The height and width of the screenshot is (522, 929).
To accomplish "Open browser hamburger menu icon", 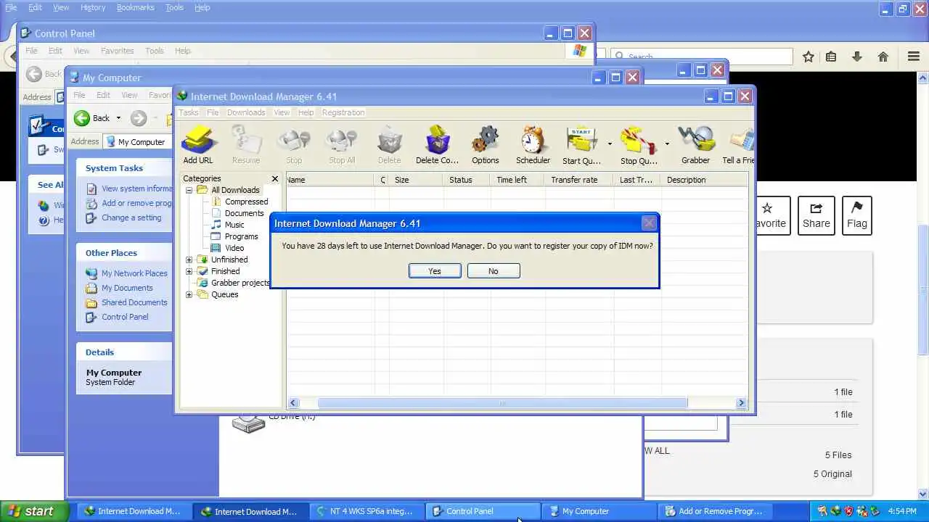I will 914,57.
